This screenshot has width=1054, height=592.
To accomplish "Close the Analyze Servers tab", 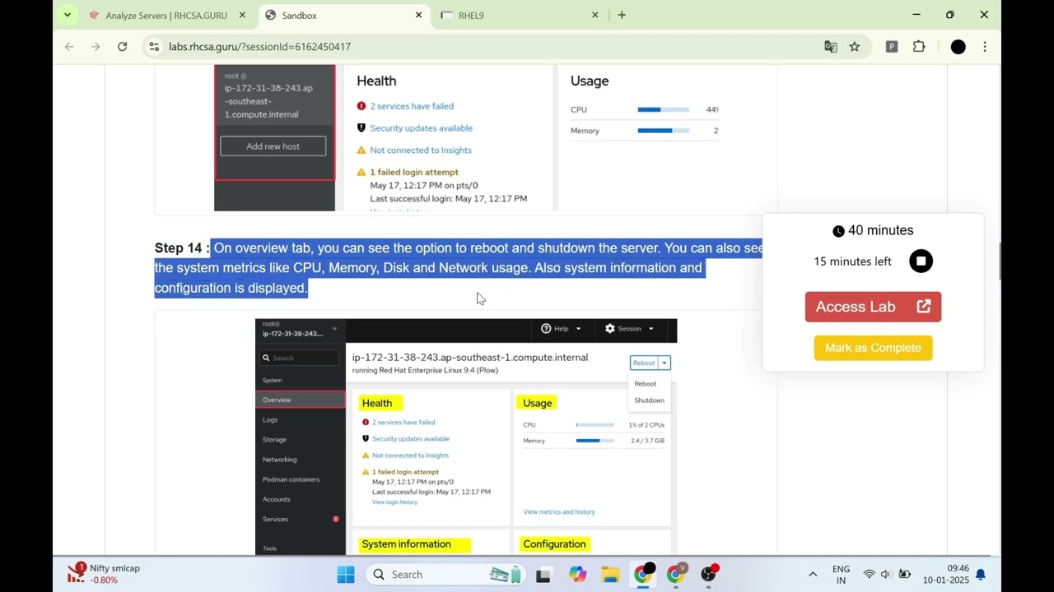I will click(x=242, y=15).
